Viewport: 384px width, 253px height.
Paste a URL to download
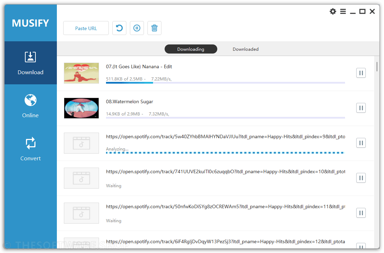coord(86,28)
